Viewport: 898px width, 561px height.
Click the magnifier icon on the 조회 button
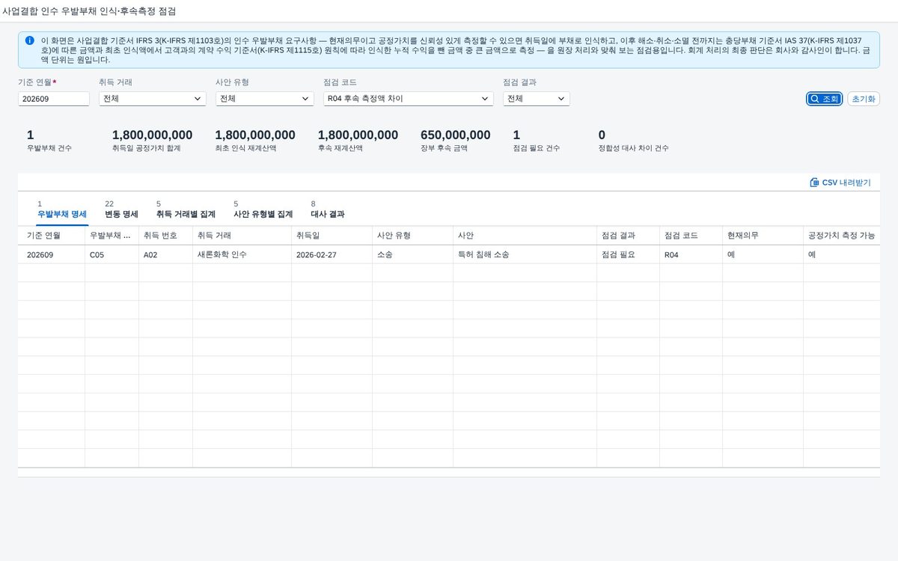814,99
